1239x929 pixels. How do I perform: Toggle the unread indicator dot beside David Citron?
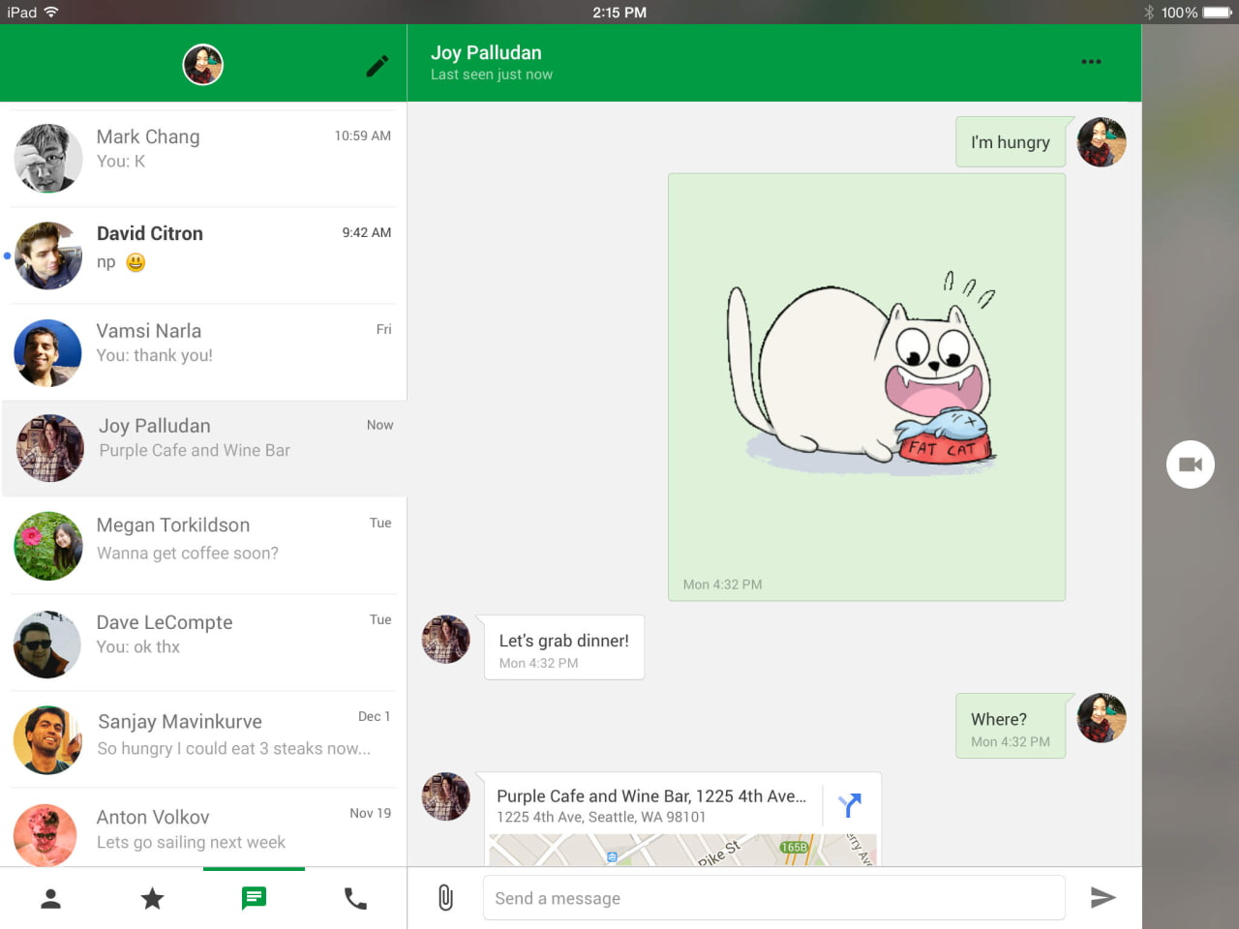[7, 255]
